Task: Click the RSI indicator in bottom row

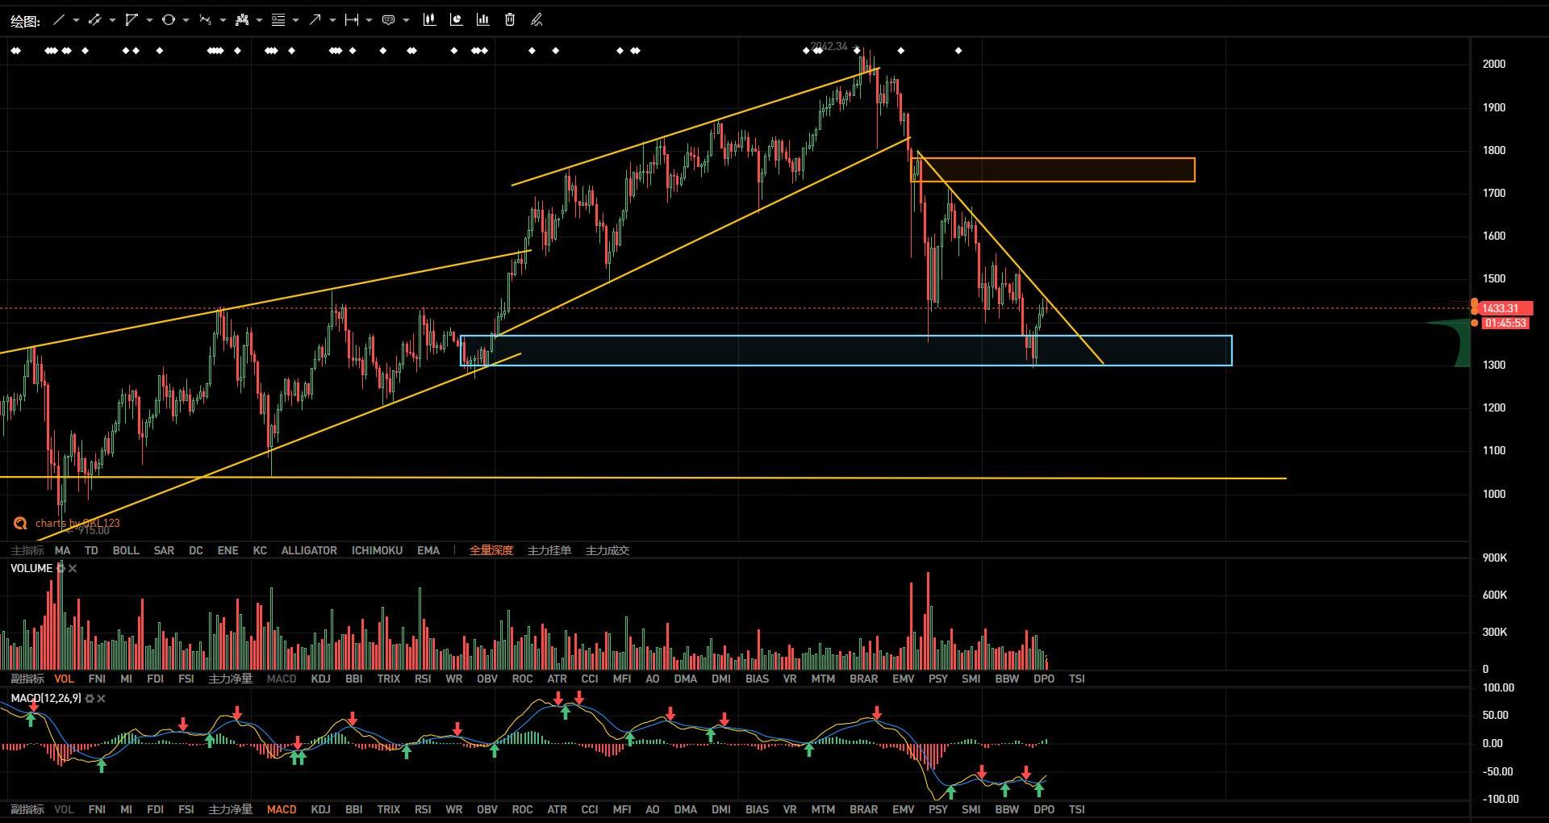Action: 423,809
